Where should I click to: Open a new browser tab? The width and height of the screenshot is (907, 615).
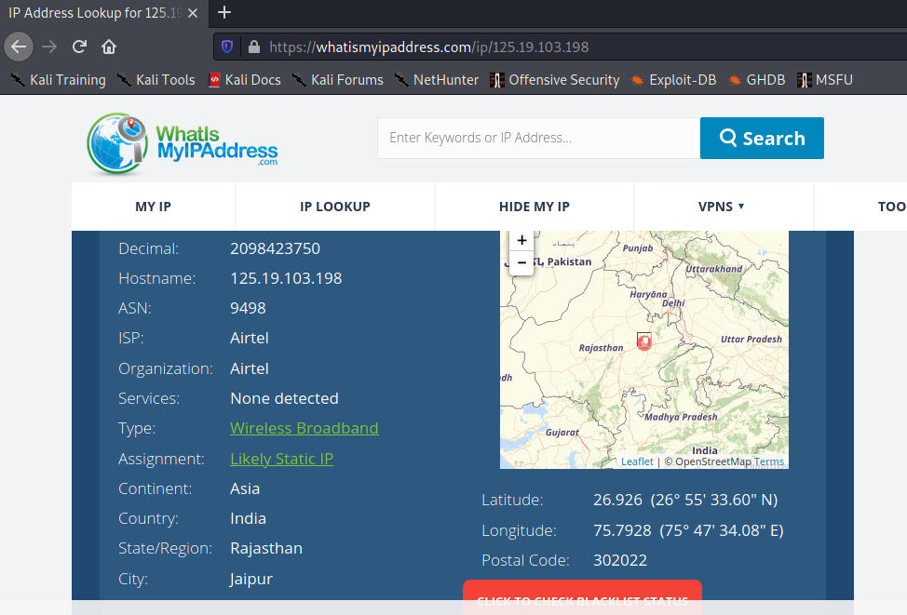point(224,12)
